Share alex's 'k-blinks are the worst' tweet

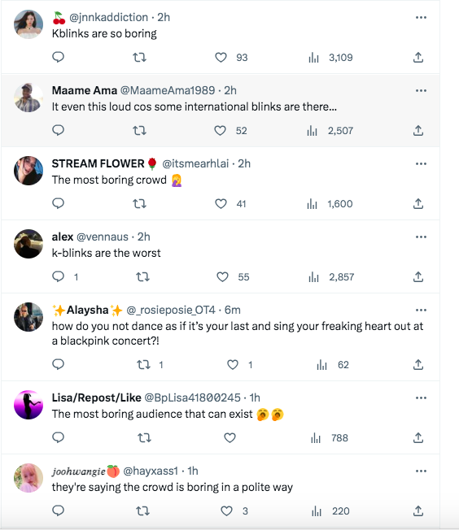(418, 277)
